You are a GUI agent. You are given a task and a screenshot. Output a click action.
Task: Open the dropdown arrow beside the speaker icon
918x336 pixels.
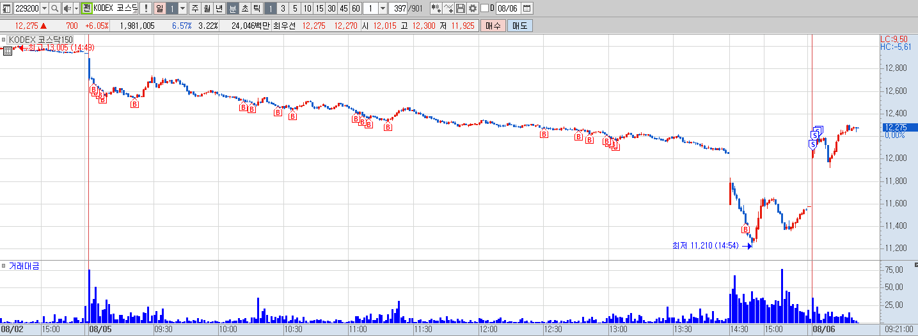76,8
